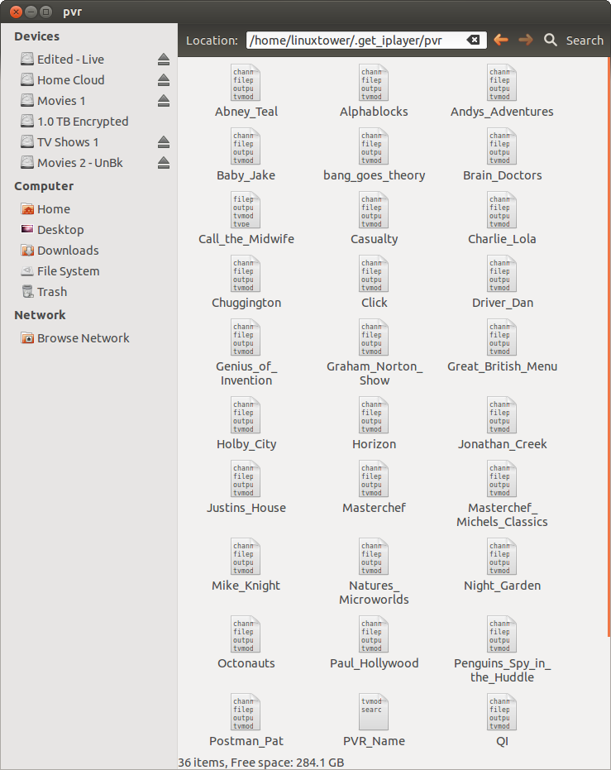The width and height of the screenshot is (611, 770).
Task: Select the Alphablocks file icon
Action: [374, 83]
